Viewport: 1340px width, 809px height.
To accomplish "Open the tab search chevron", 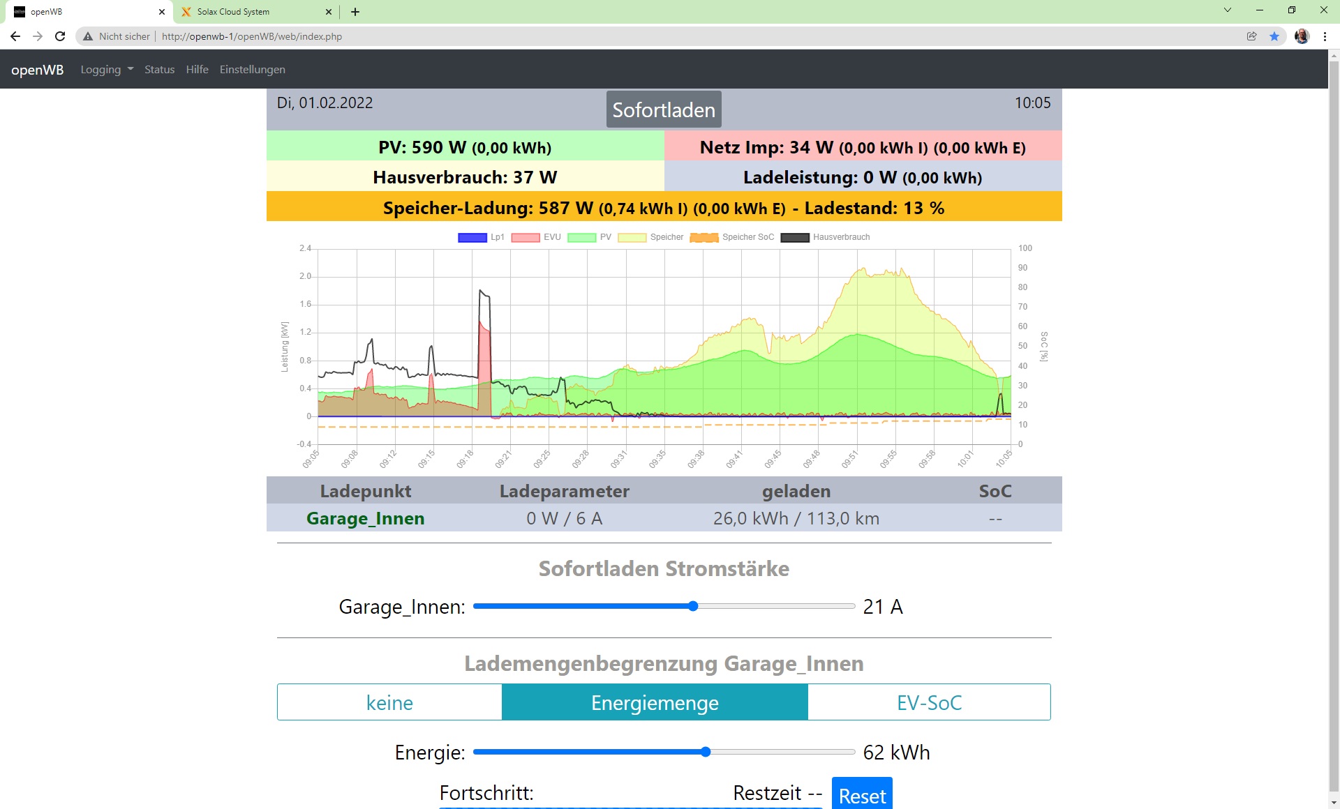I will 1228,10.
